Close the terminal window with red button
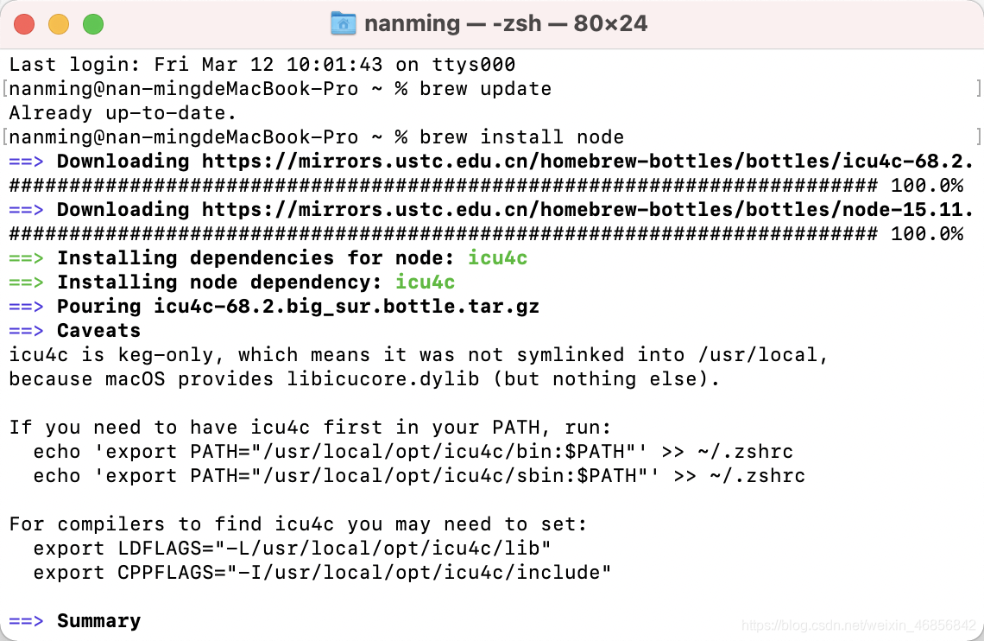 pos(24,24)
